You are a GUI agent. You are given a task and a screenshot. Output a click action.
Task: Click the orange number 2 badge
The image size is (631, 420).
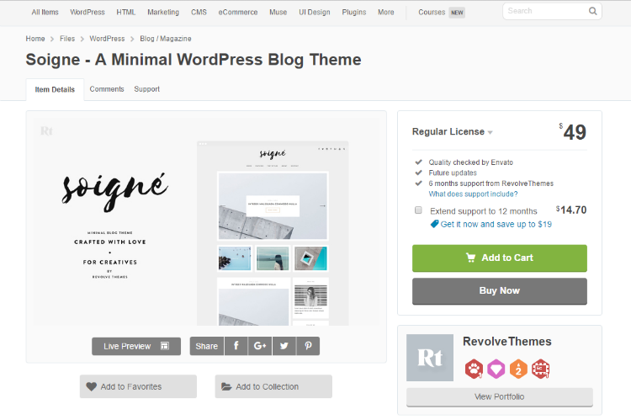click(518, 369)
